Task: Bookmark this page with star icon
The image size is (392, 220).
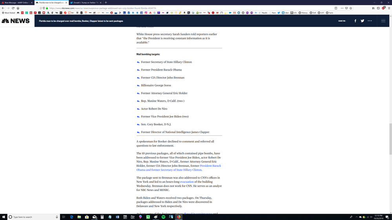Action: (351, 8)
